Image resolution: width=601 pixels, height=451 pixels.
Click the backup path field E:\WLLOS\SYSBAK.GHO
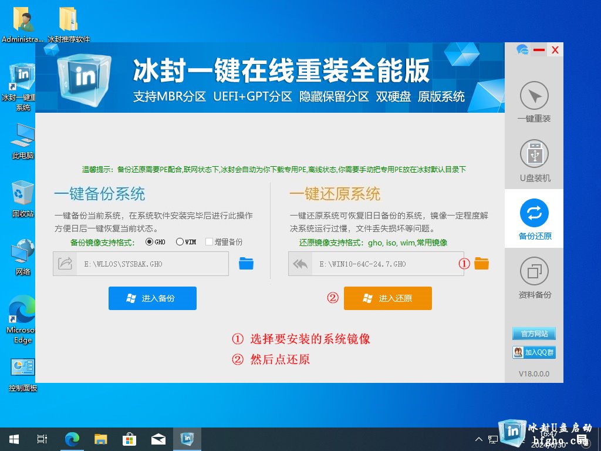[x=153, y=264]
